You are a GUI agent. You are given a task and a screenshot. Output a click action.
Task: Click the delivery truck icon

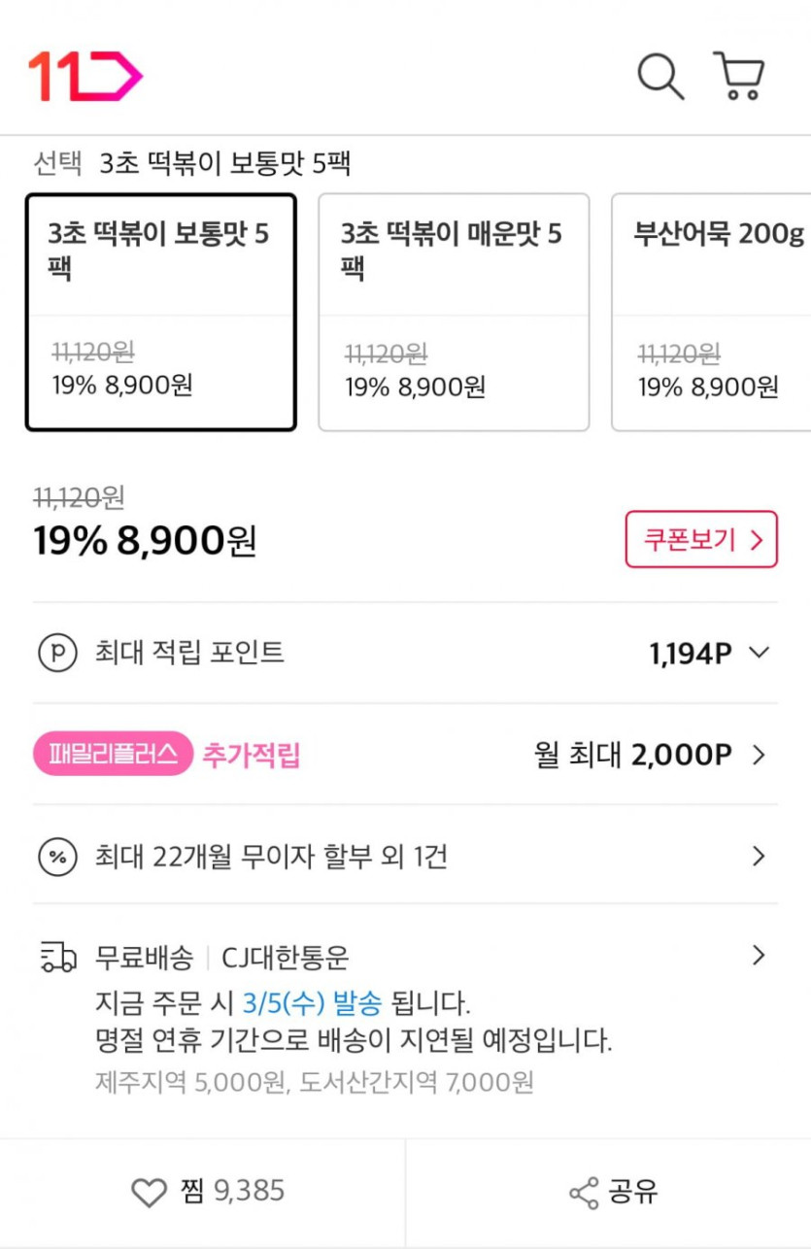pyautogui.click(x=58, y=958)
